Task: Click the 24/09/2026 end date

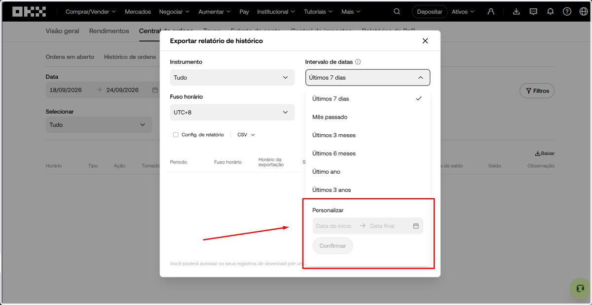Action: pos(122,90)
